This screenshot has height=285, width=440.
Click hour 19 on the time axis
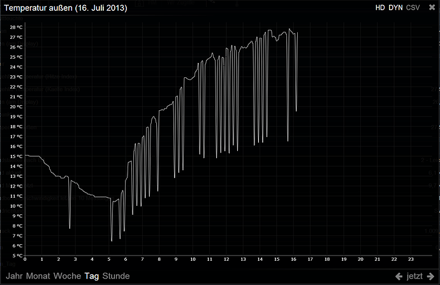coord(344,259)
